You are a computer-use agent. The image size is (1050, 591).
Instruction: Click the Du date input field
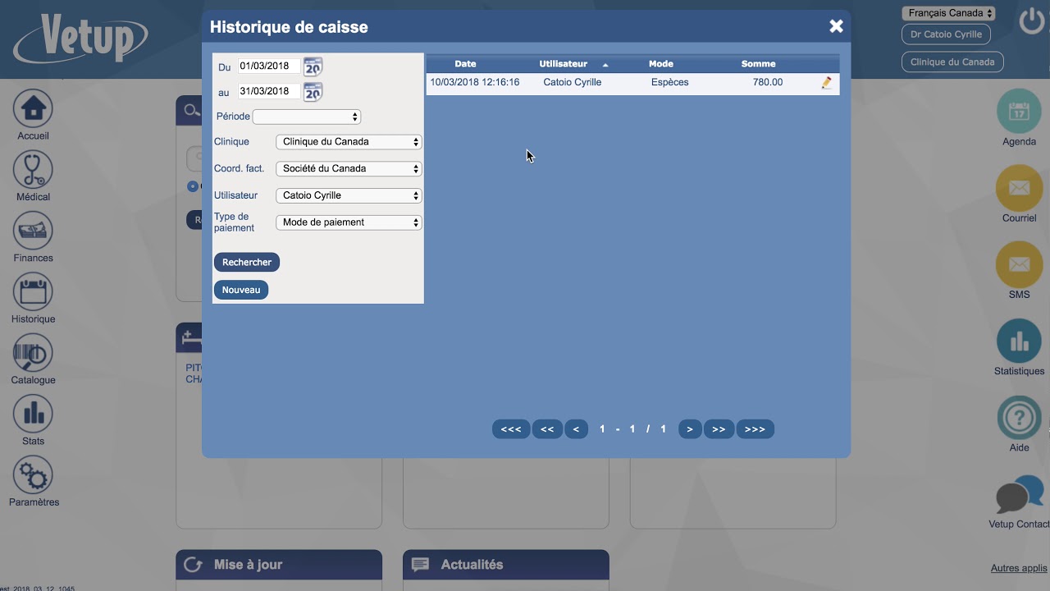click(x=268, y=66)
